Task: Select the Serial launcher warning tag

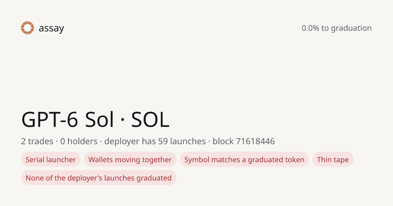Action: (x=51, y=159)
